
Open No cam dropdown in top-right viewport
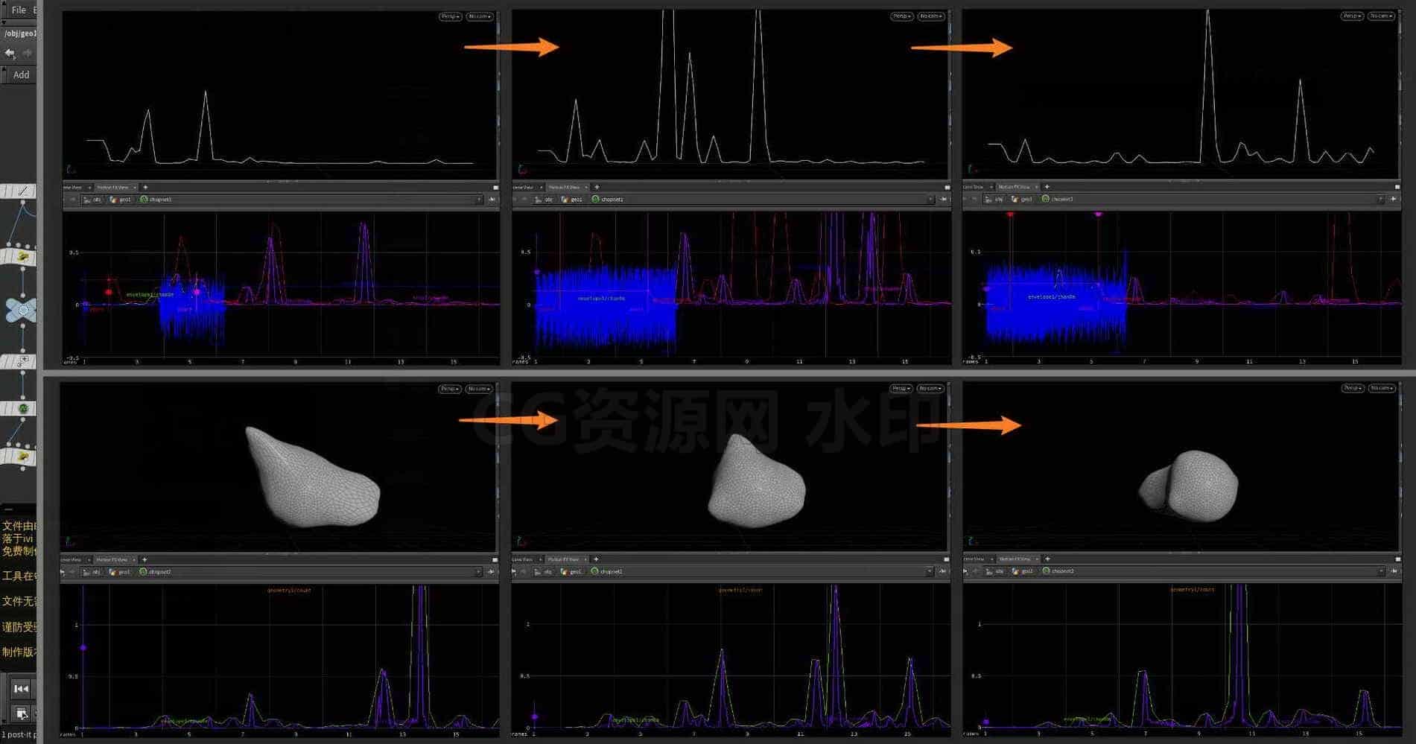[x=1381, y=16]
